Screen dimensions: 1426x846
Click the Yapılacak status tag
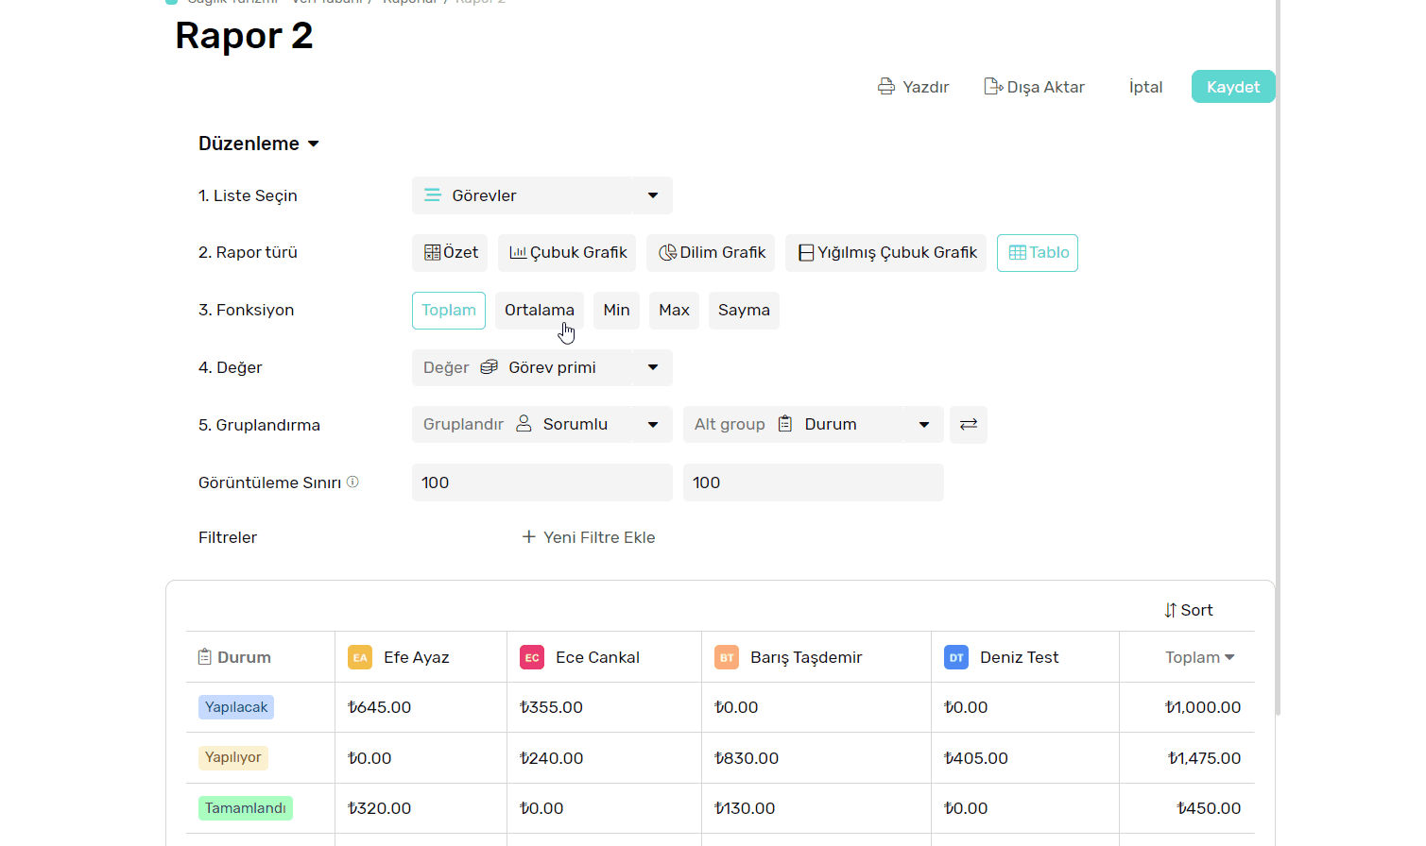click(236, 707)
